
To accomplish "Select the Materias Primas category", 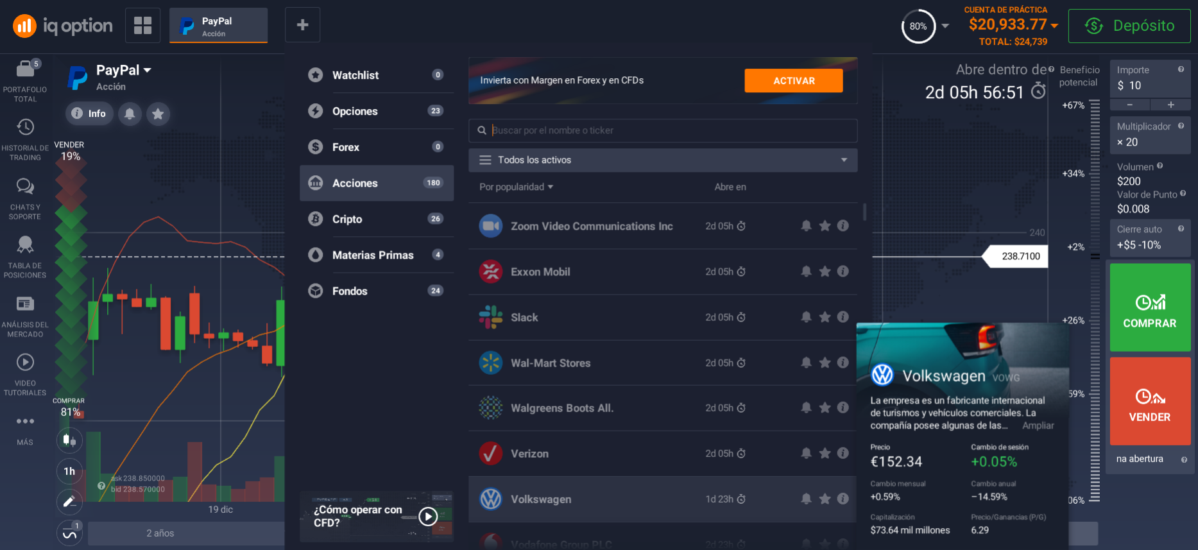I will [x=377, y=255].
